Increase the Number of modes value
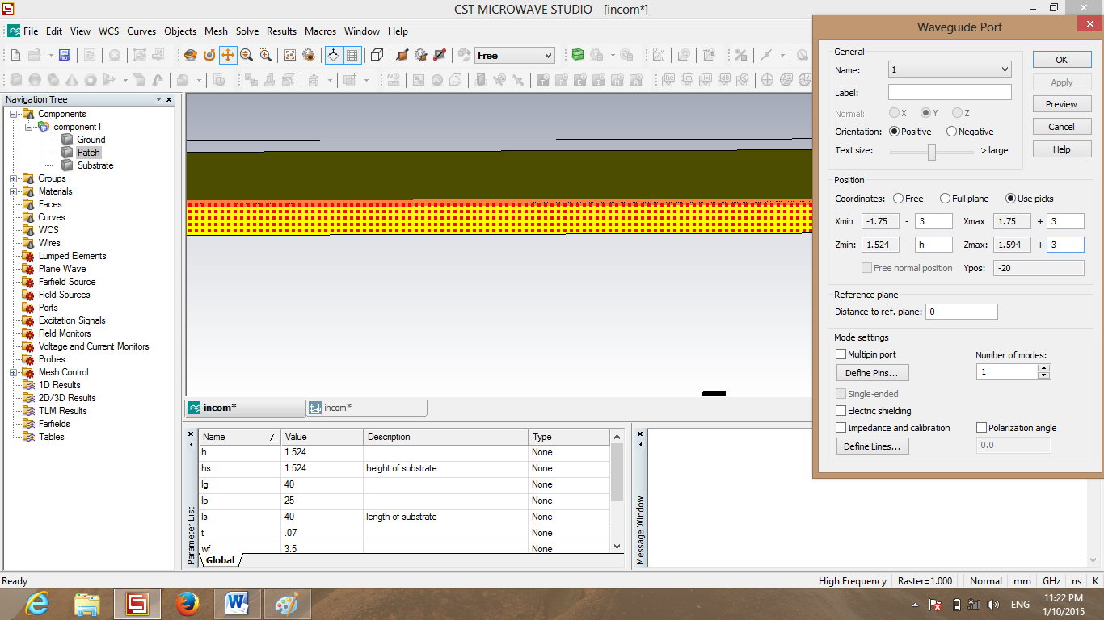The image size is (1104, 620). click(x=1044, y=368)
